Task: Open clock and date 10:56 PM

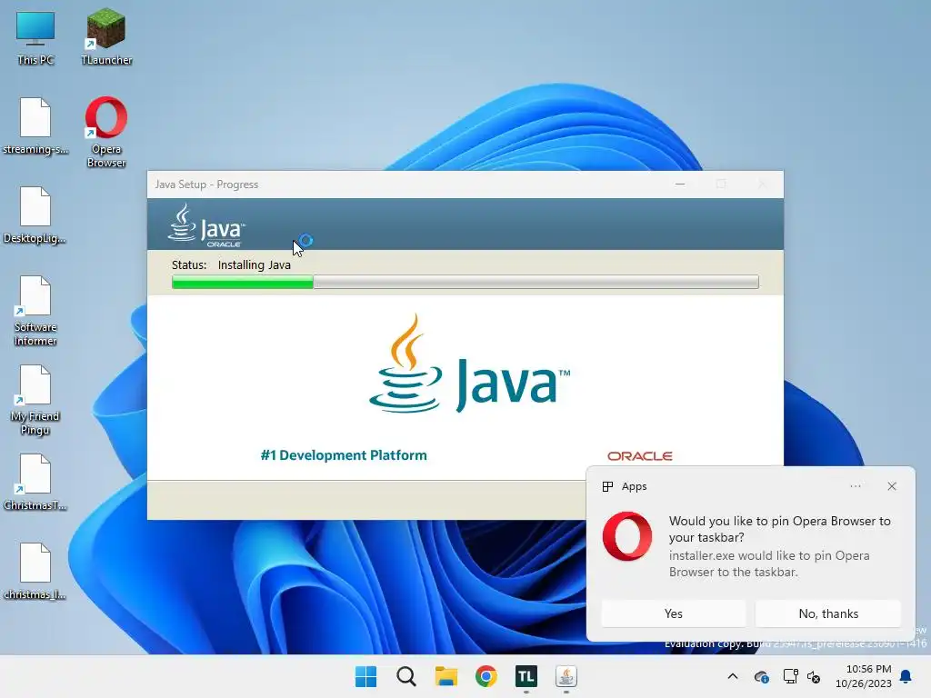Action: 864,676
